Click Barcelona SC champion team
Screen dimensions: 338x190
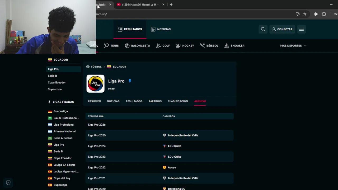coord(176,188)
